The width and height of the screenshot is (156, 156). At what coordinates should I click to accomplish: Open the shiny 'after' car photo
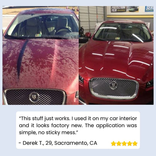click(116, 55)
